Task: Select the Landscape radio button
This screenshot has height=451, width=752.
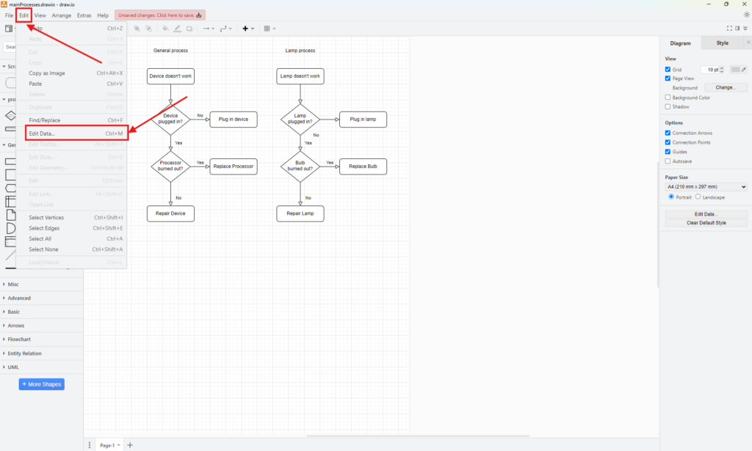Action: [x=699, y=197]
